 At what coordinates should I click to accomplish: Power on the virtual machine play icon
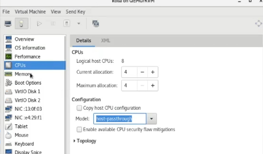[39, 24]
